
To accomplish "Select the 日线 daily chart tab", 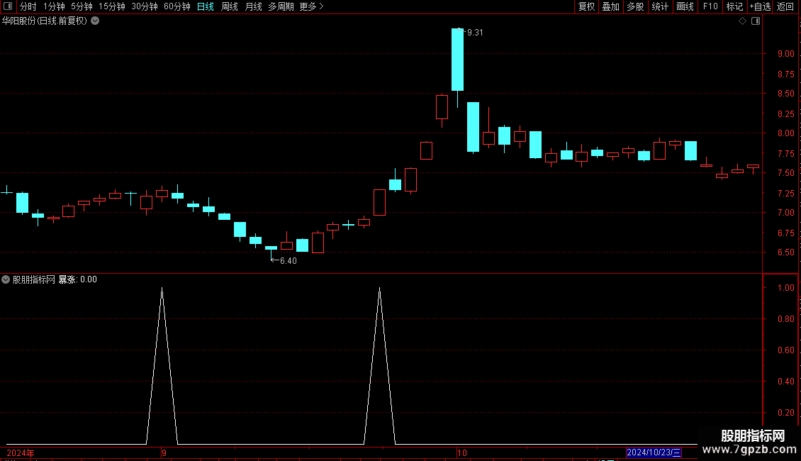I will pos(206,6).
